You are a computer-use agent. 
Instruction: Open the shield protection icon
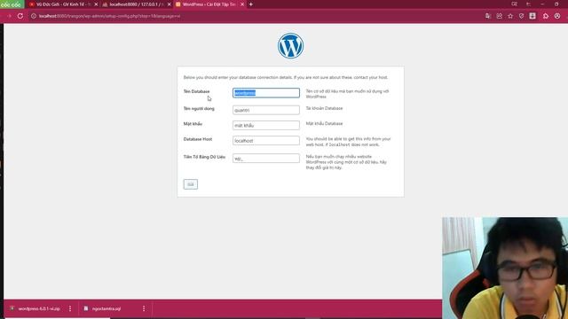coord(521,16)
